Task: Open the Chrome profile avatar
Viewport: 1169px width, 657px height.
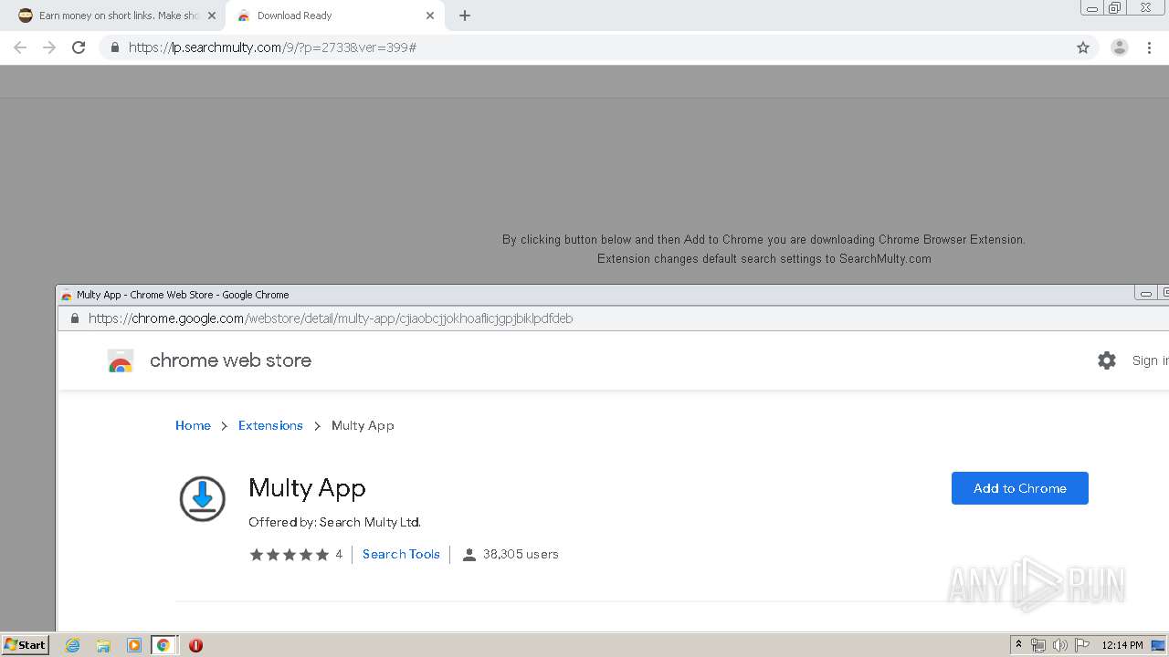Action: (x=1119, y=47)
